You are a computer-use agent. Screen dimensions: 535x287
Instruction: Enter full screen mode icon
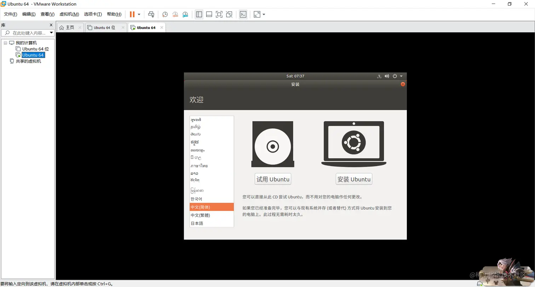219,14
